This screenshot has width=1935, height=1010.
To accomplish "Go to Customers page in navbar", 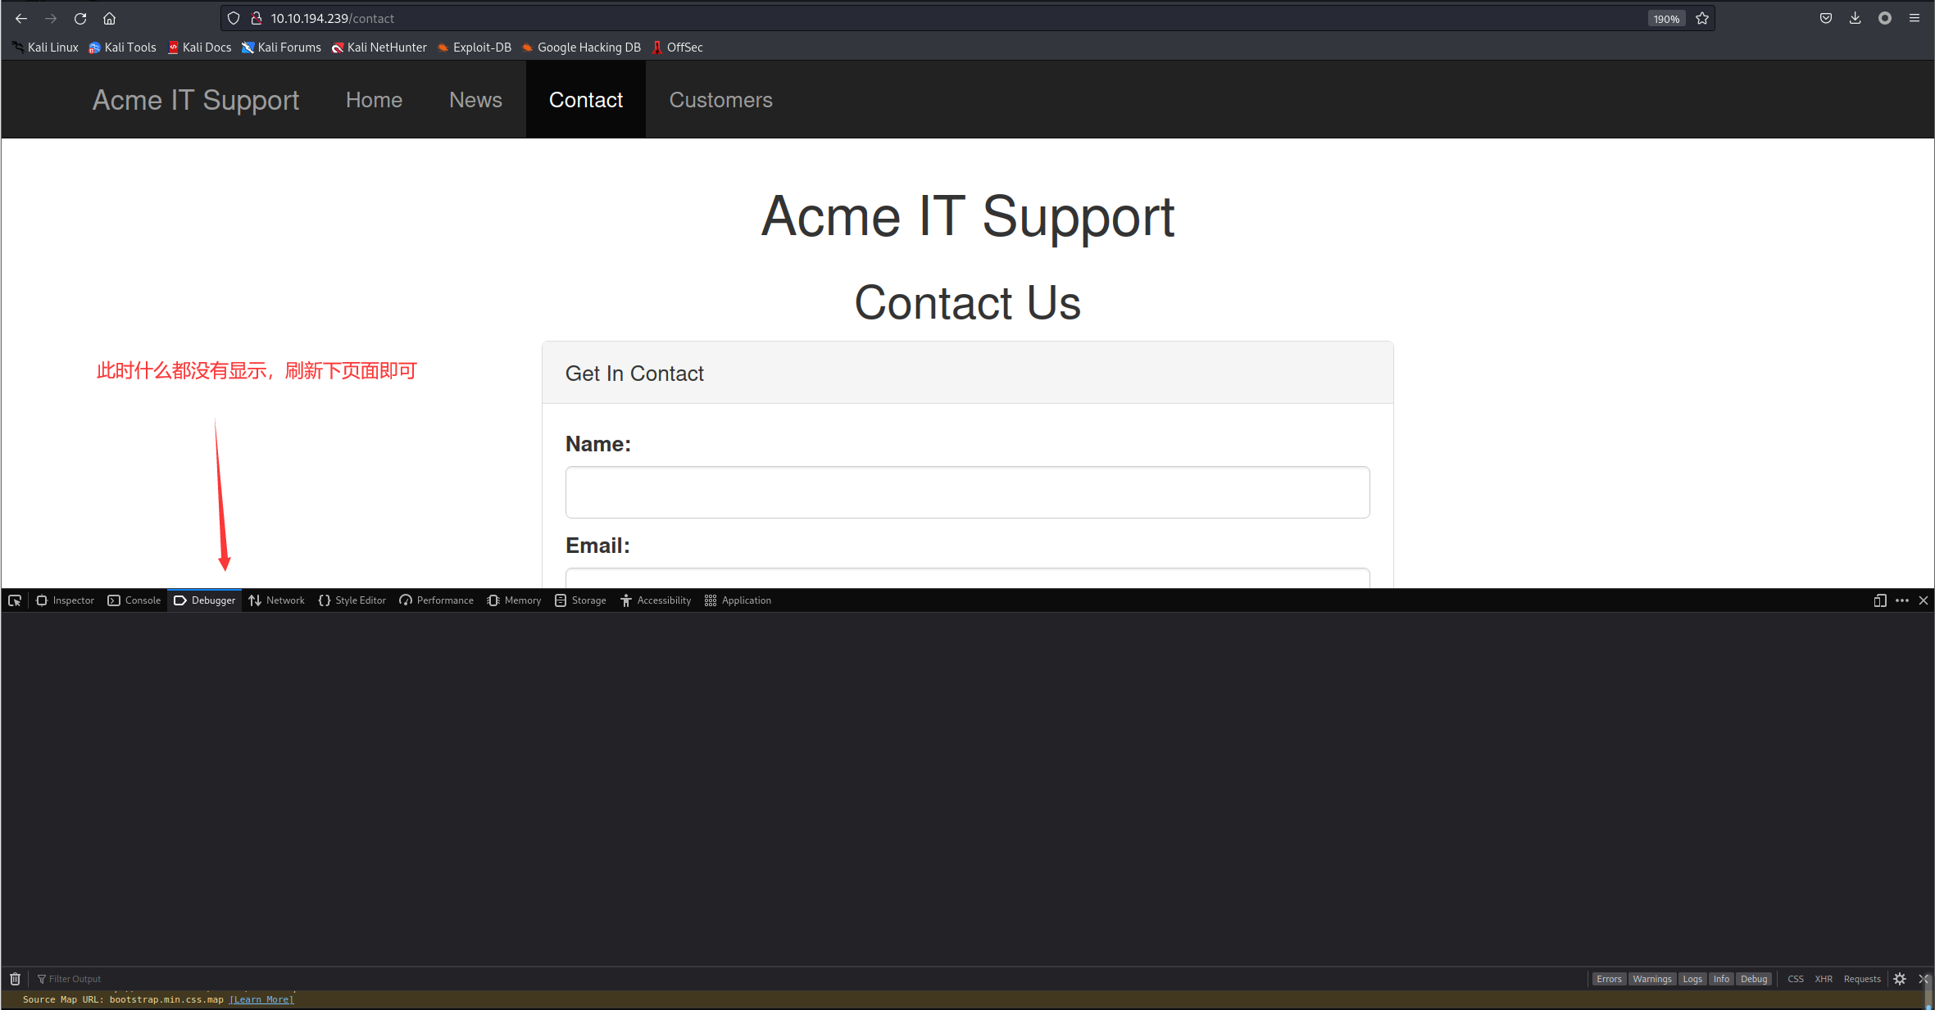I will pos(720,100).
